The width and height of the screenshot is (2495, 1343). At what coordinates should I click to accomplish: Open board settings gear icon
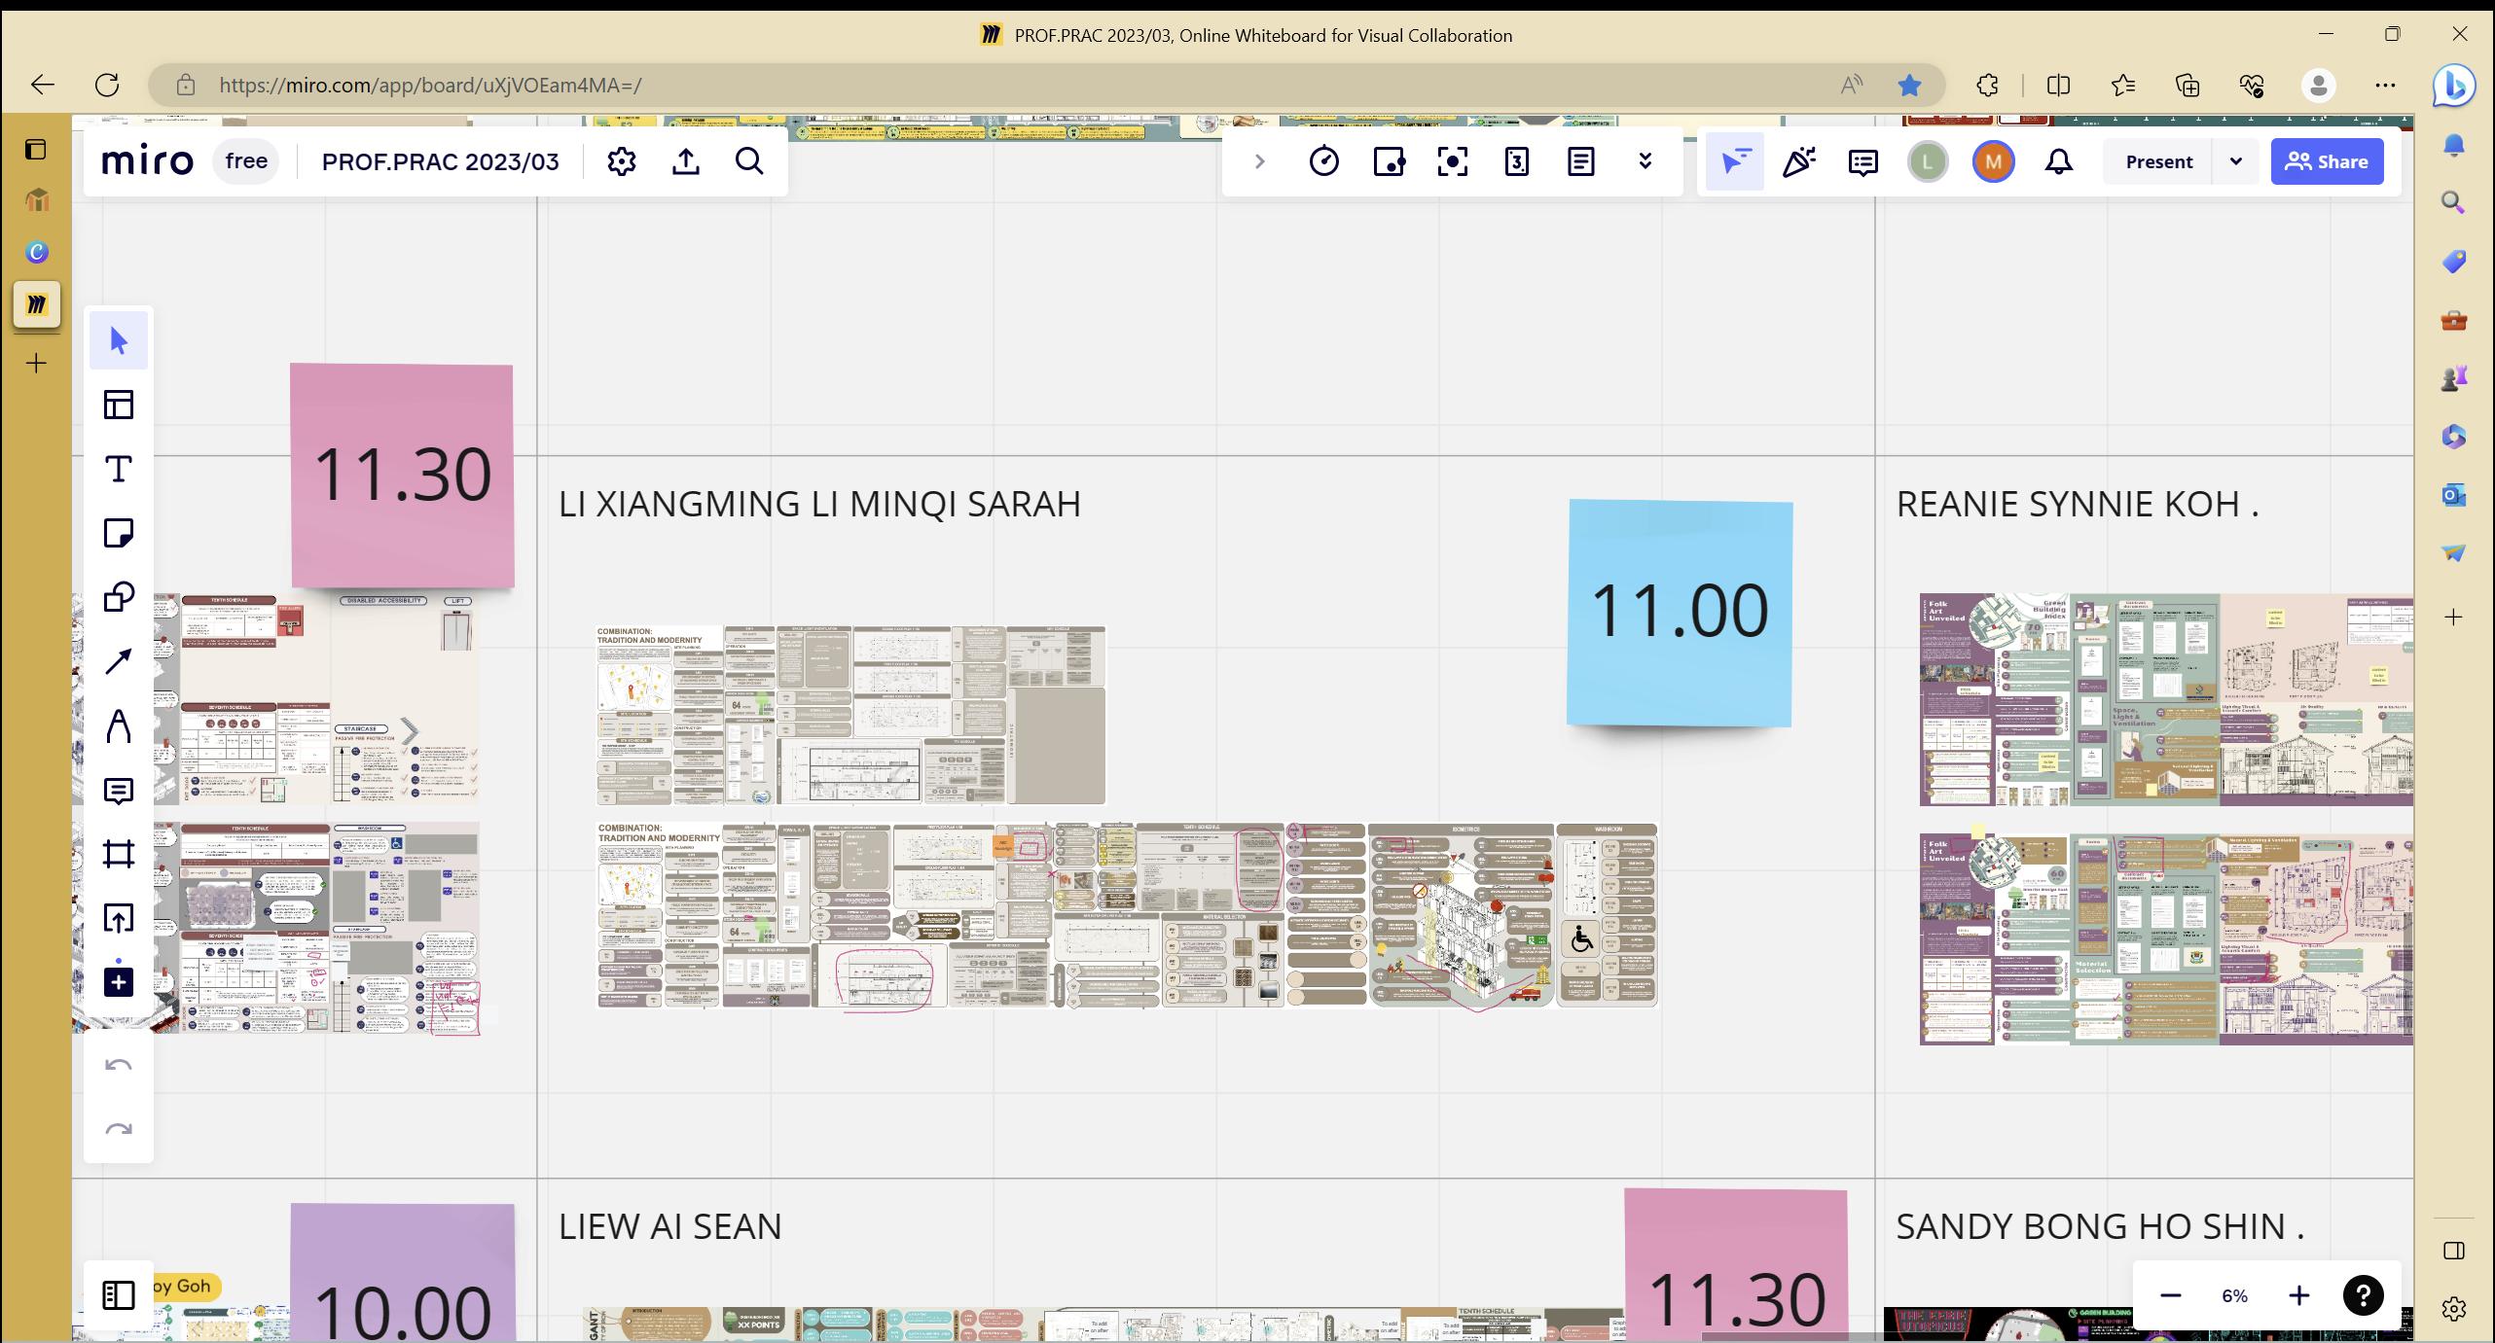click(x=621, y=161)
